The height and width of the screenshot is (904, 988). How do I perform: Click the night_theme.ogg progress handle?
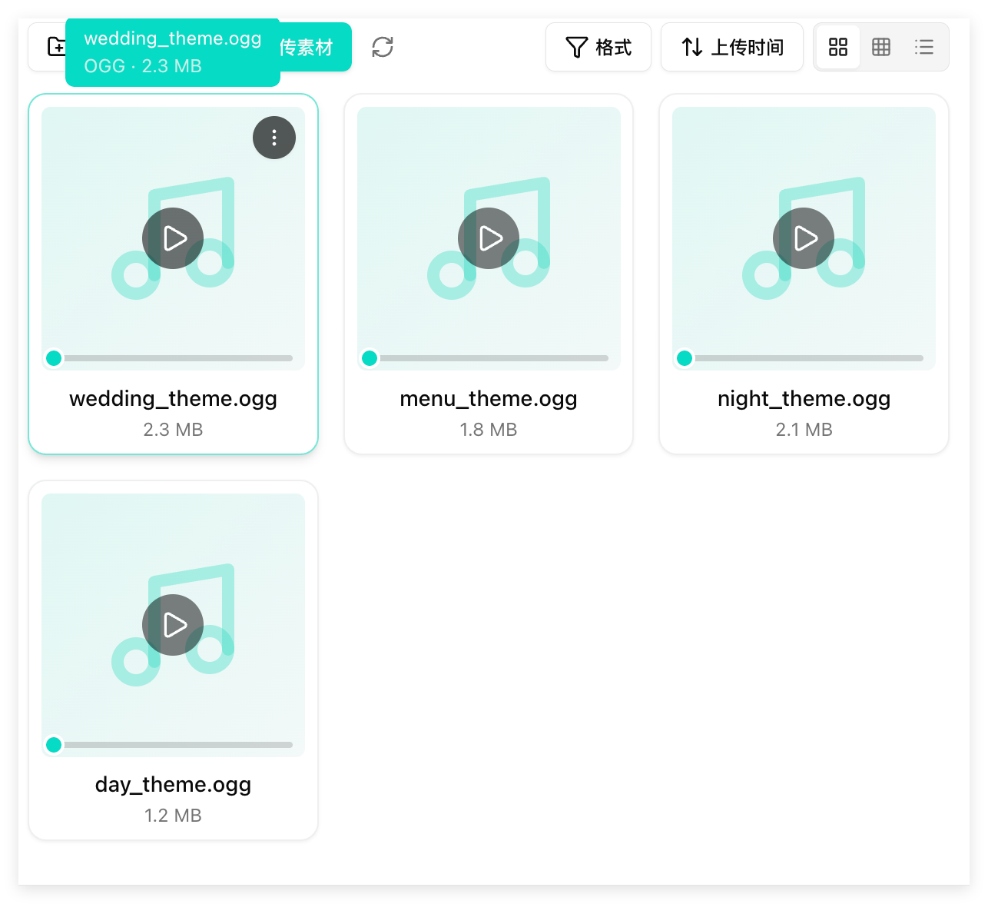(x=685, y=358)
